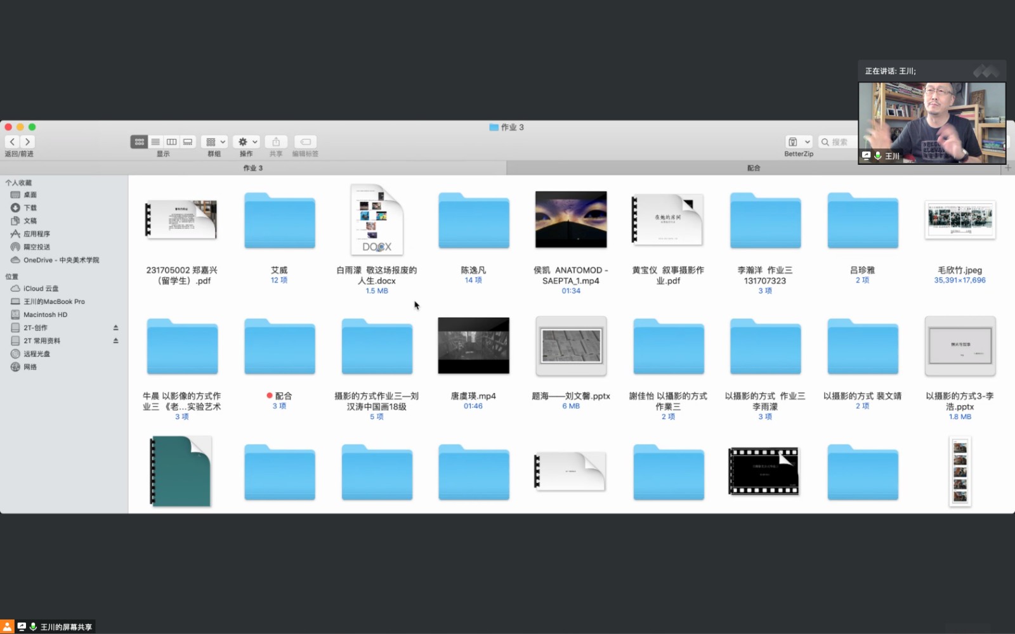Select the 作业 3 tab

click(253, 168)
